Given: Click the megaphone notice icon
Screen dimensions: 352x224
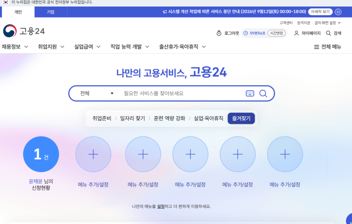Looking at the screenshot, I should (165, 12).
